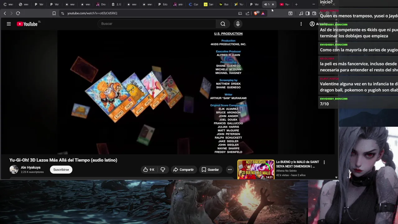Viewport: 398px width, 224px height.
Task: Switch to the 'anin' tab
Action: [x=178, y=4]
